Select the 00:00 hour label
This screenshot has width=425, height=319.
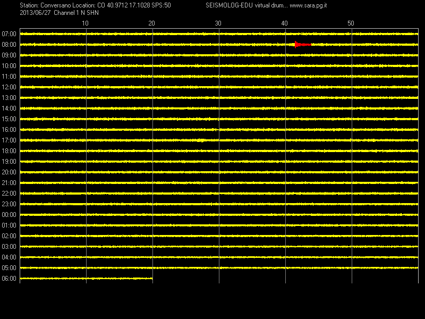coord(9,215)
